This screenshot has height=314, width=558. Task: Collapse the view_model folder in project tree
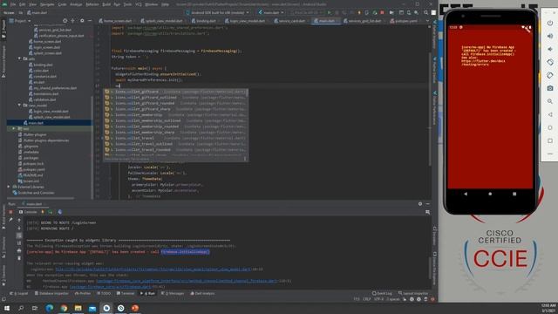pos(19,106)
